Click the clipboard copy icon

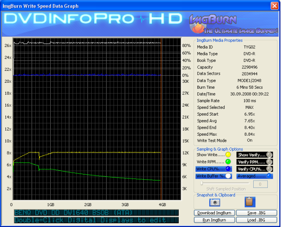coord(249,202)
